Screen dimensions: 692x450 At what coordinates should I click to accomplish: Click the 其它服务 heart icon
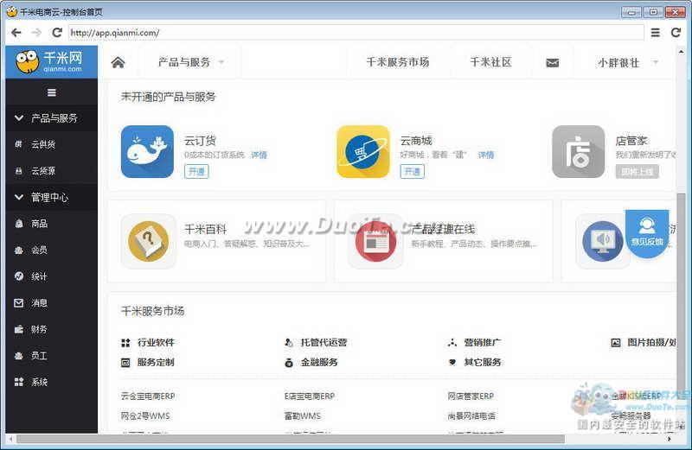tap(452, 362)
